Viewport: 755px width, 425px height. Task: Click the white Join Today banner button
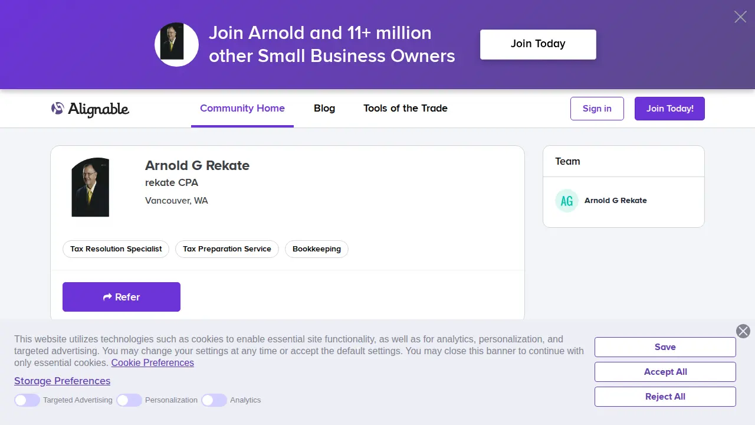pyautogui.click(x=538, y=44)
